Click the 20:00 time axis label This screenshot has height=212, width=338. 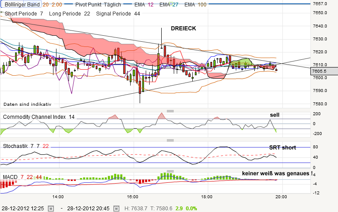tap(281, 197)
